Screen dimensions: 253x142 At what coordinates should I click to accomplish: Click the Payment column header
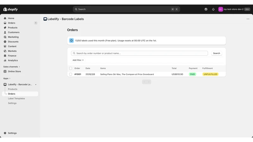(193, 68)
